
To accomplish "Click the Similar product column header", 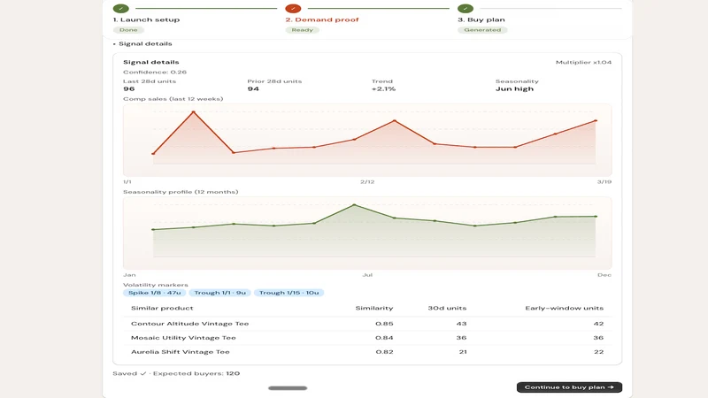I will point(162,308).
